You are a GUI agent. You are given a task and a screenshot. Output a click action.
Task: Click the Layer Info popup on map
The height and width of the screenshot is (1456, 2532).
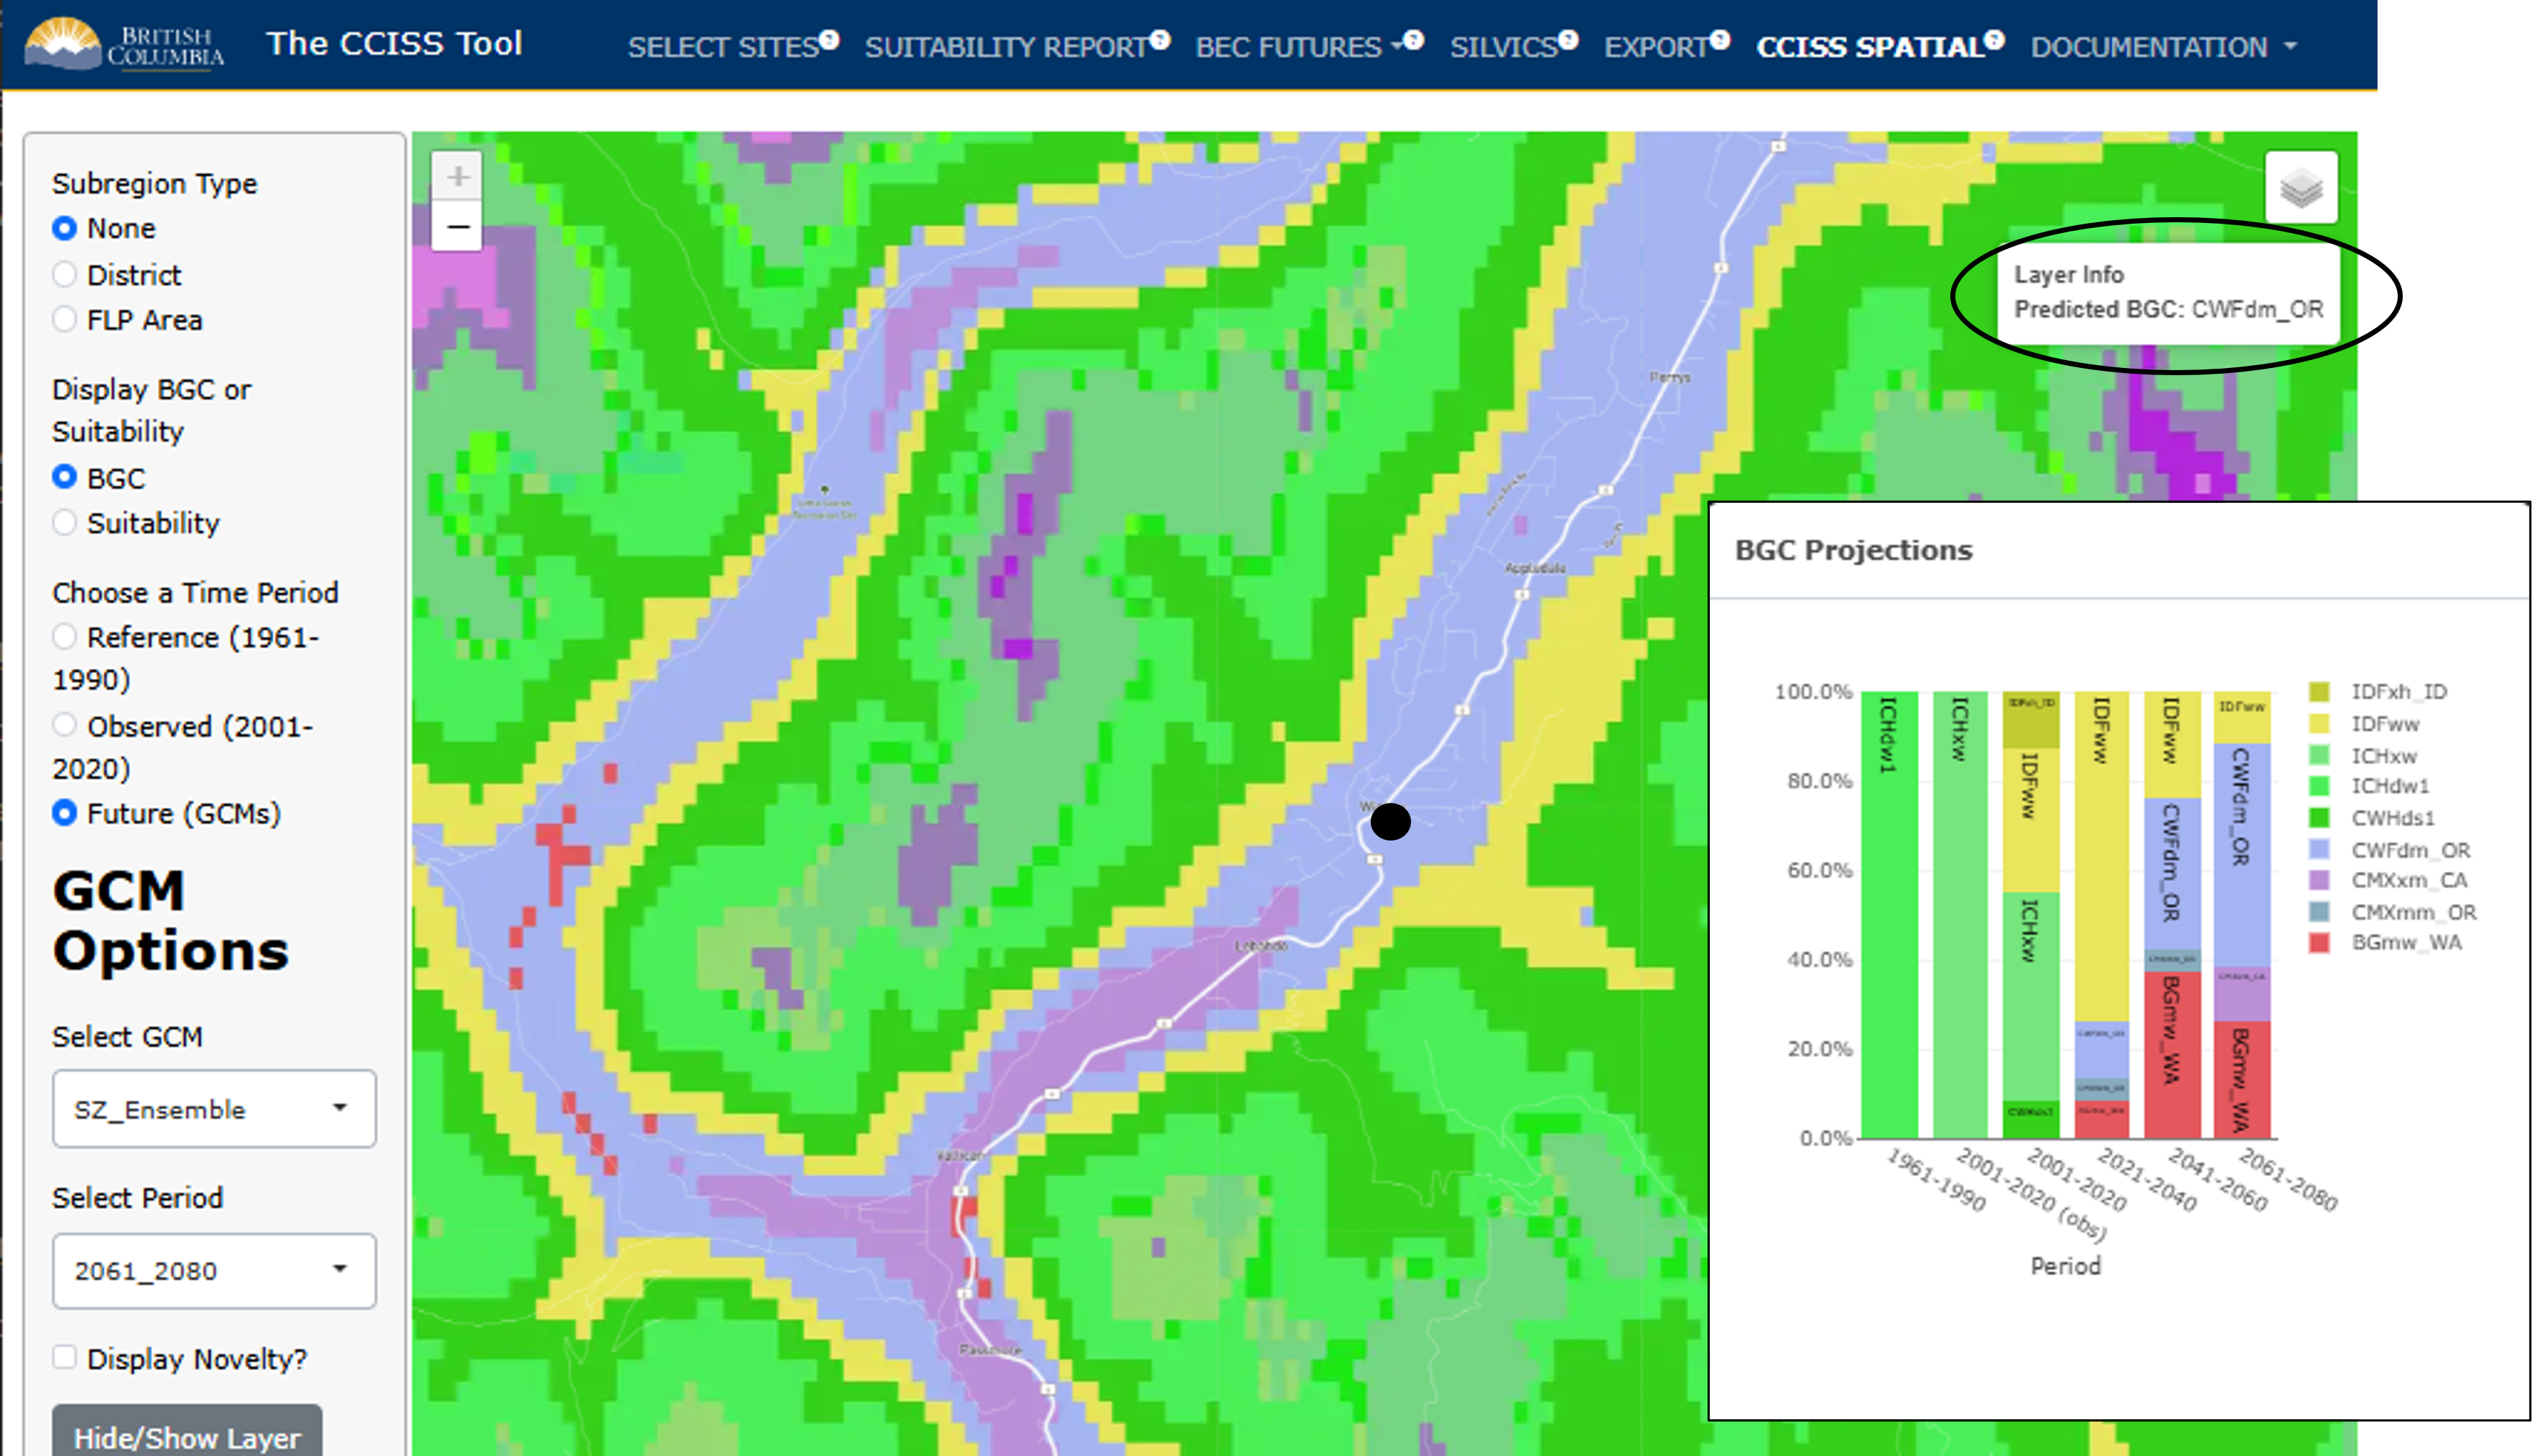pos(2168,292)
